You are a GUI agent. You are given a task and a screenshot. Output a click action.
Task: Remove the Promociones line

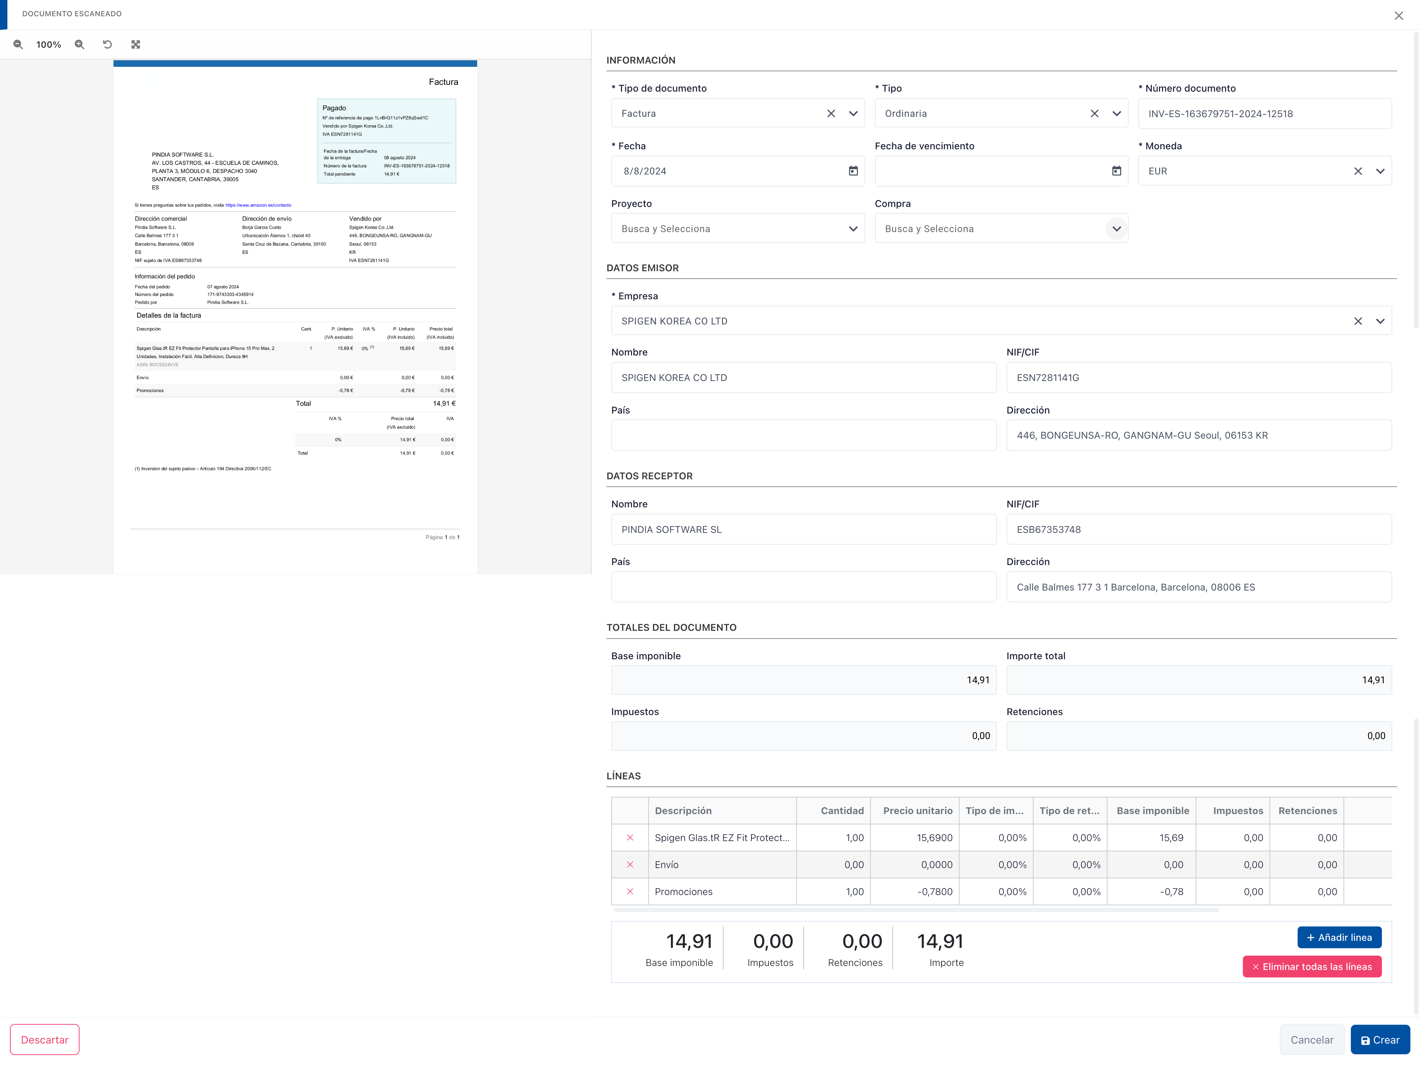coord(630,891)
